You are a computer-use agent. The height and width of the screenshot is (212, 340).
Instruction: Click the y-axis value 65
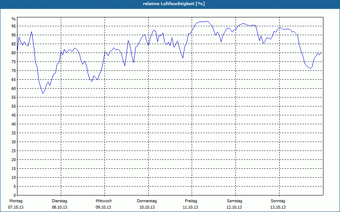(14, 80)
